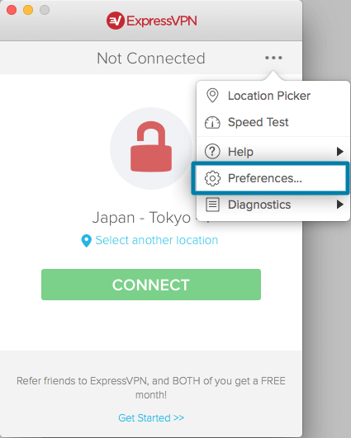Click the Location Picker pin icon

tap(212, 96)
